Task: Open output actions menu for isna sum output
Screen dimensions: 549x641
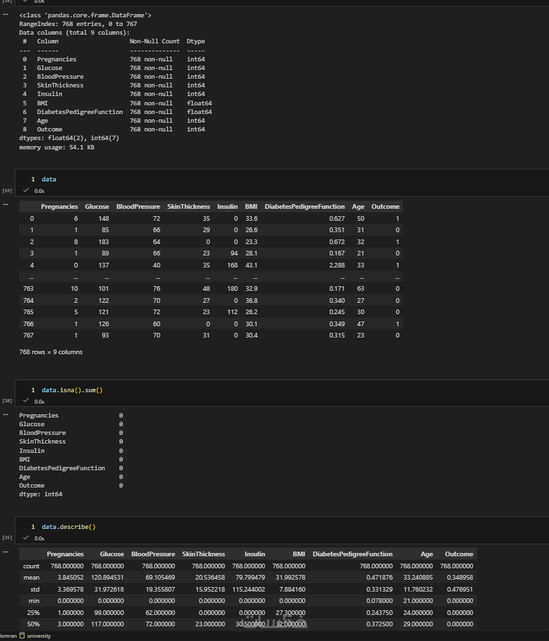Action: coord(5,414)
